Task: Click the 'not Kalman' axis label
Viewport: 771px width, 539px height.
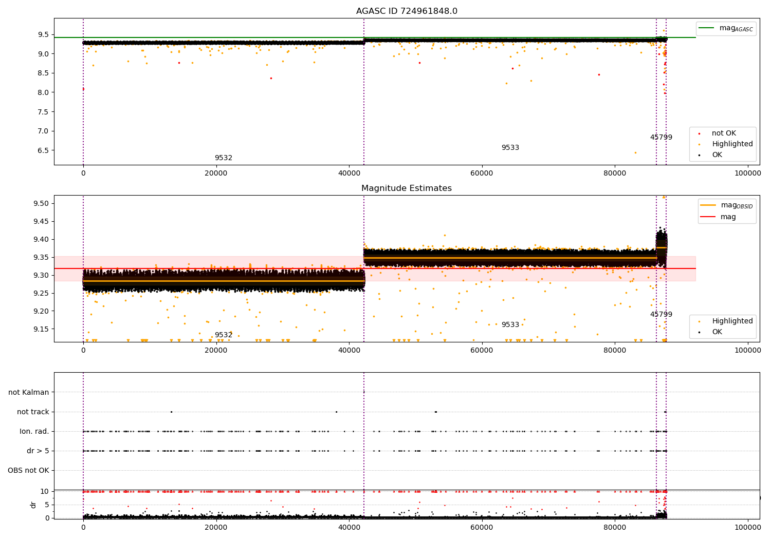Action: click(x=29, y=392)
